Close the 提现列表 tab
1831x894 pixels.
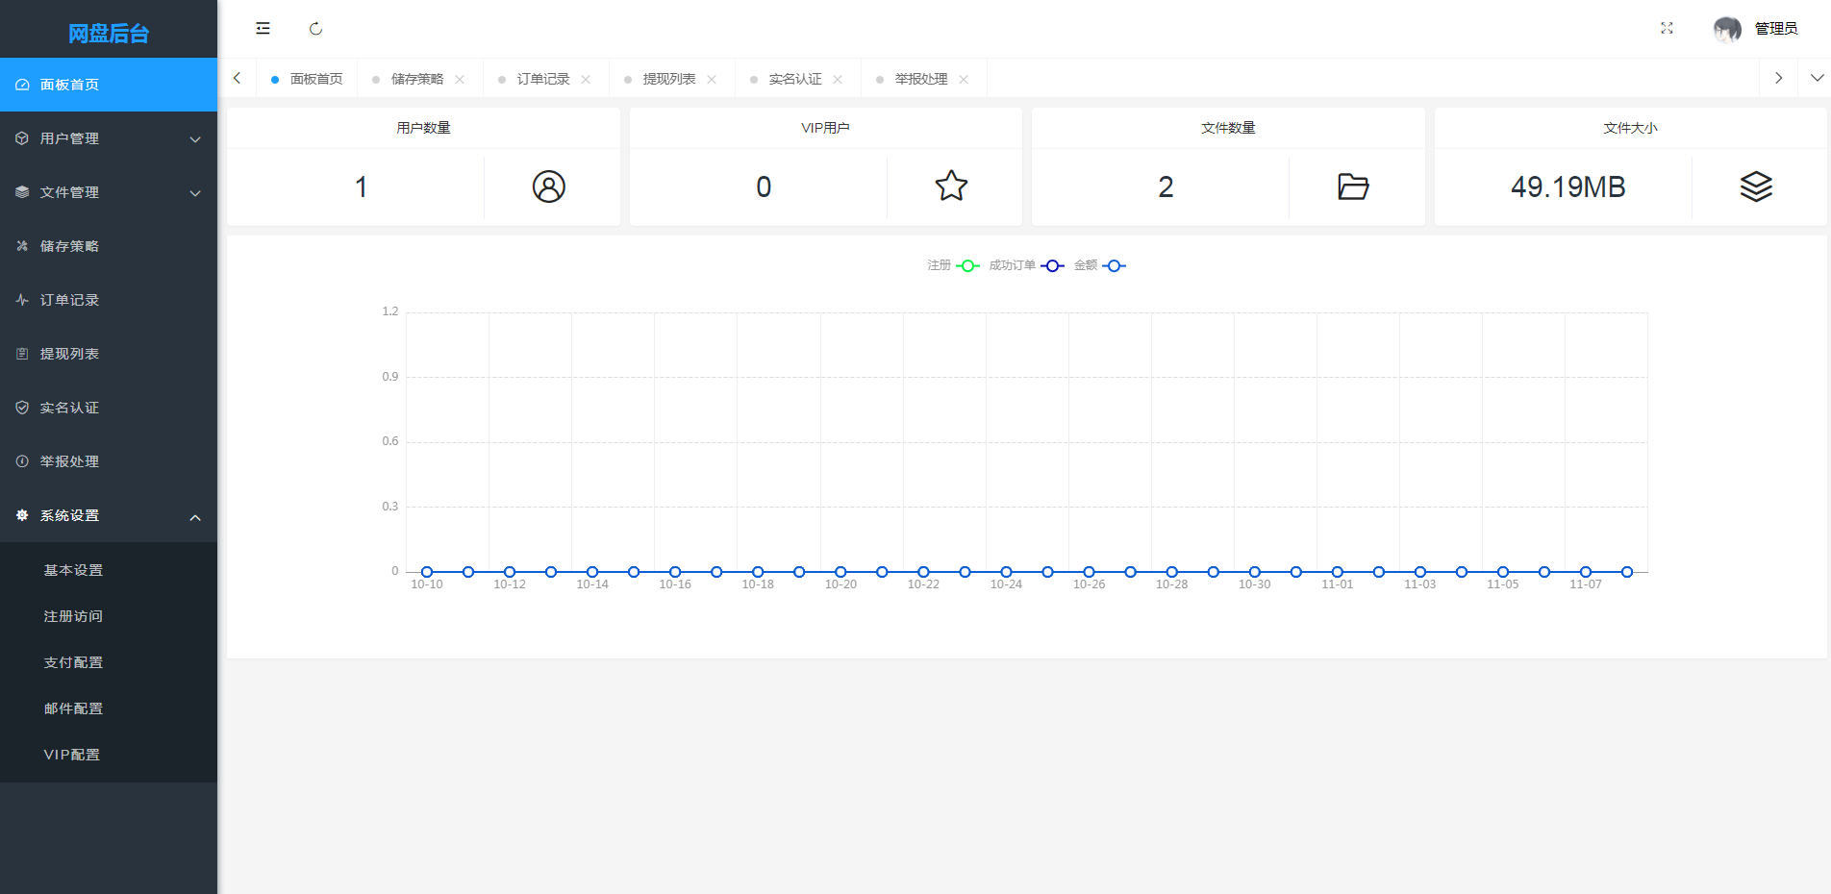click(x=712, y=80)
